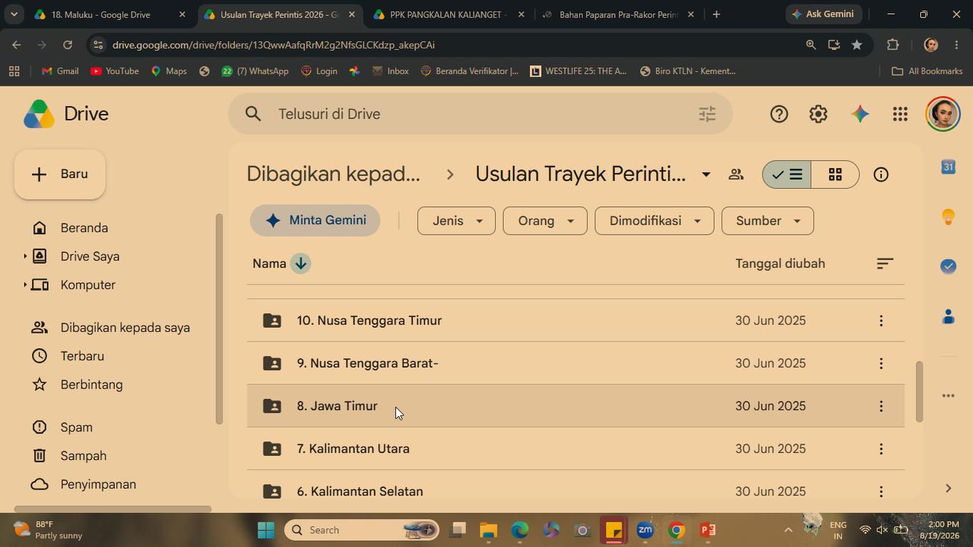Open the shared people icon beside folder title

(736, 174)
